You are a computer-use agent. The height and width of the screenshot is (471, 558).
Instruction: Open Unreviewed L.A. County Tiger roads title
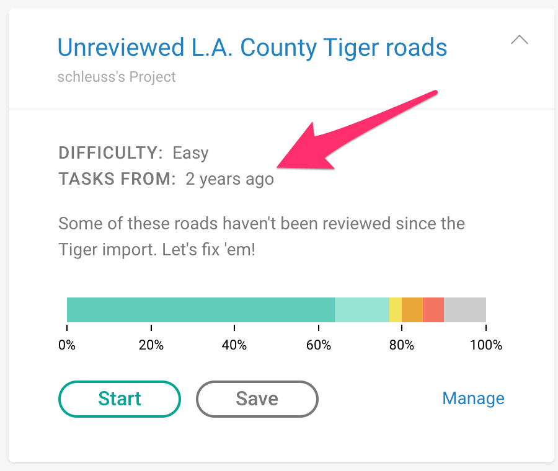(252, 48)
